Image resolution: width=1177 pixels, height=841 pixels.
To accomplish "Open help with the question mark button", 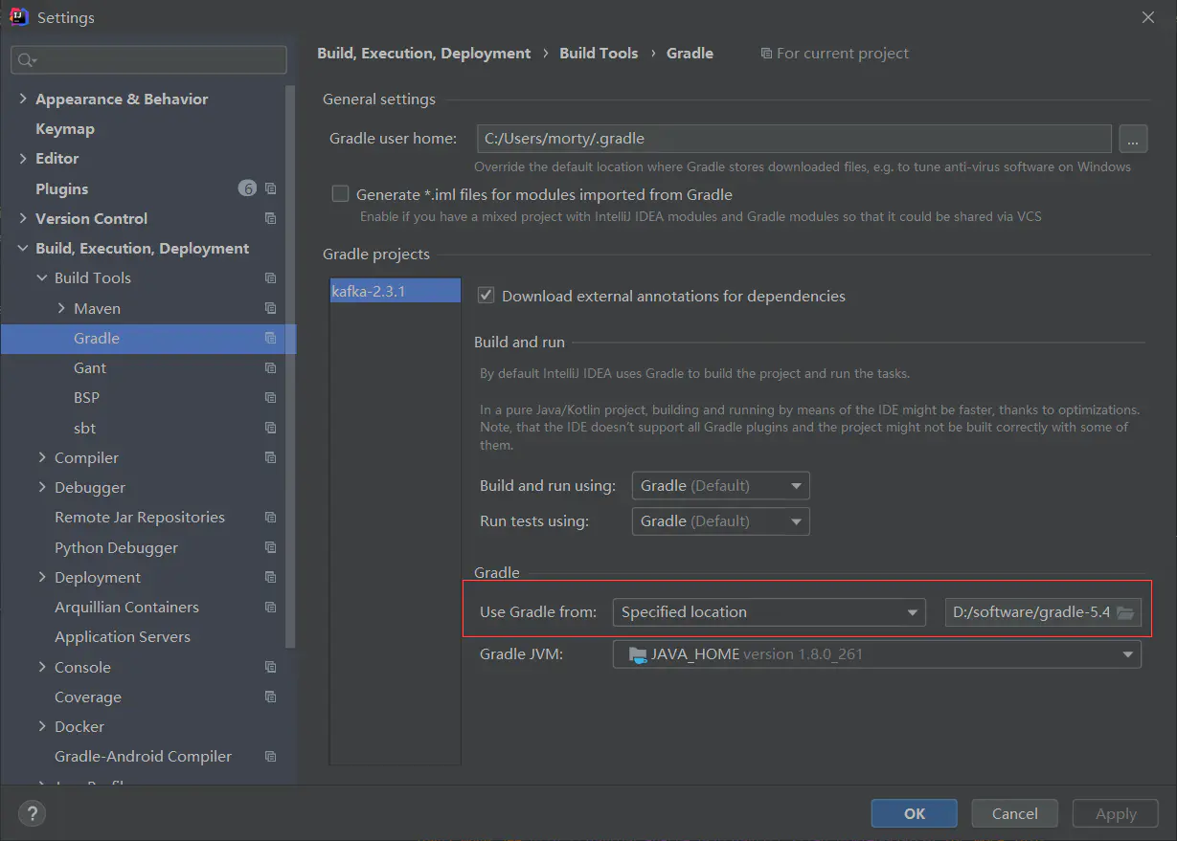I will click(x=32, y=814).
